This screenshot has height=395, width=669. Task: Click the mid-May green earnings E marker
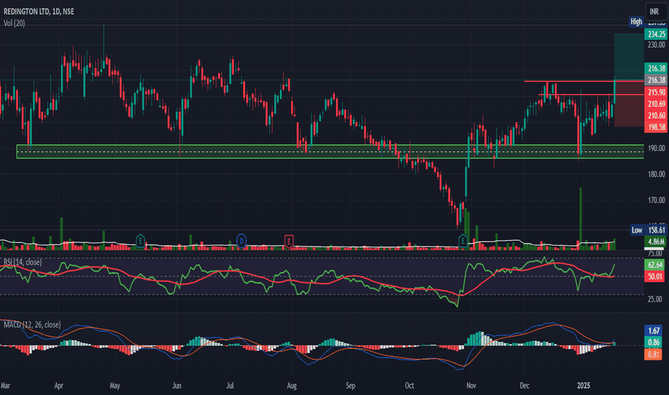coord(141,241)
